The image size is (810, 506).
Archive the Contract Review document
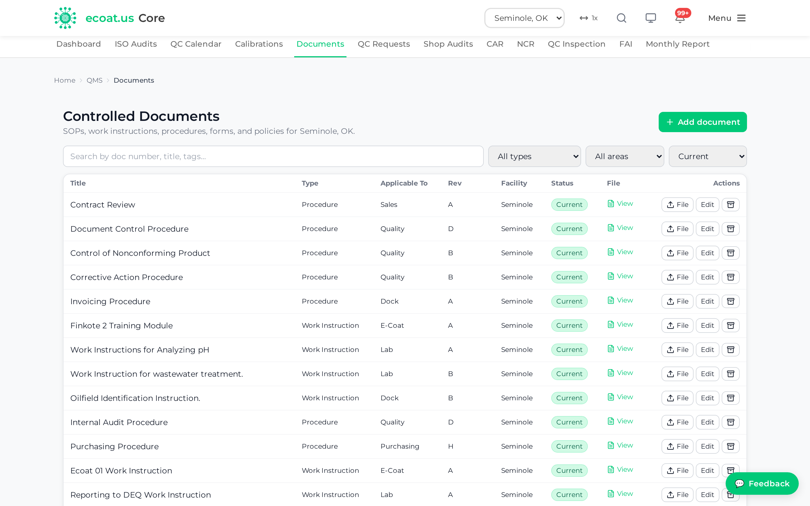point(730,204)
